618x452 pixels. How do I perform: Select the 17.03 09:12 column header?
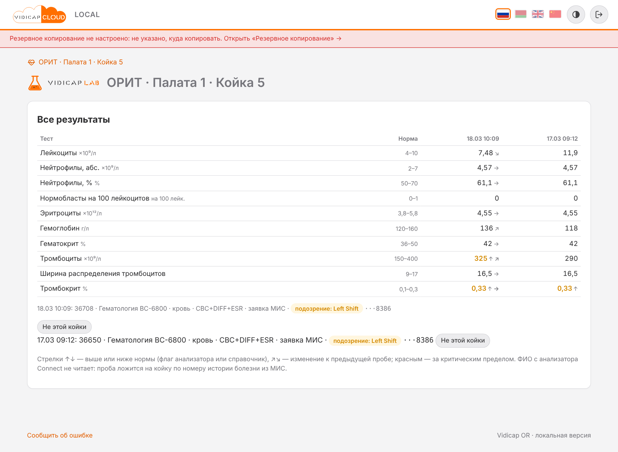pyautogui.click(x=562, y=139)
